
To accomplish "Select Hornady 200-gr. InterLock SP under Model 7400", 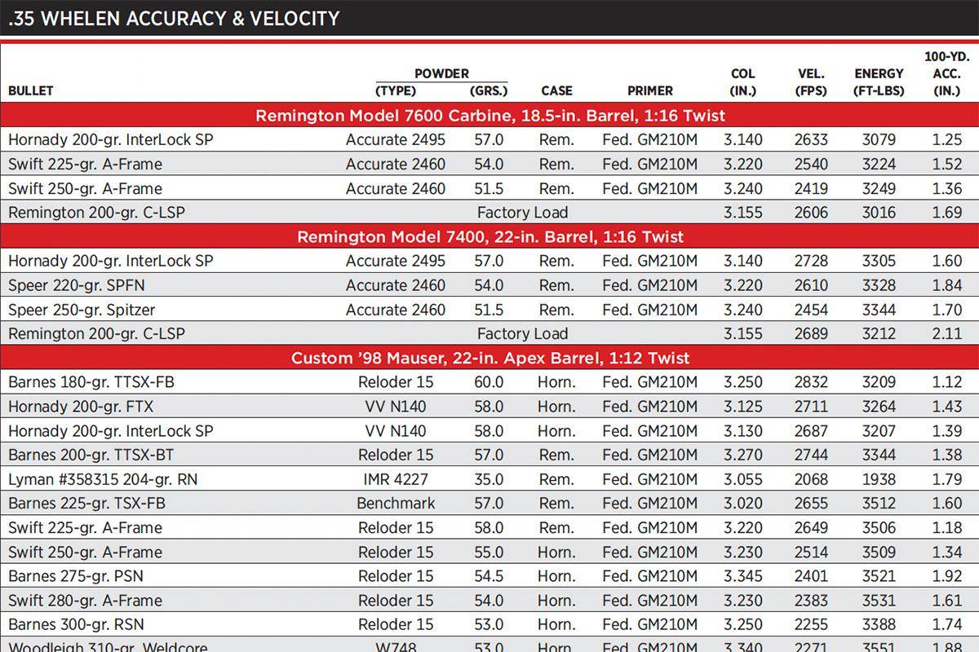I will click(x=111, y=261).
